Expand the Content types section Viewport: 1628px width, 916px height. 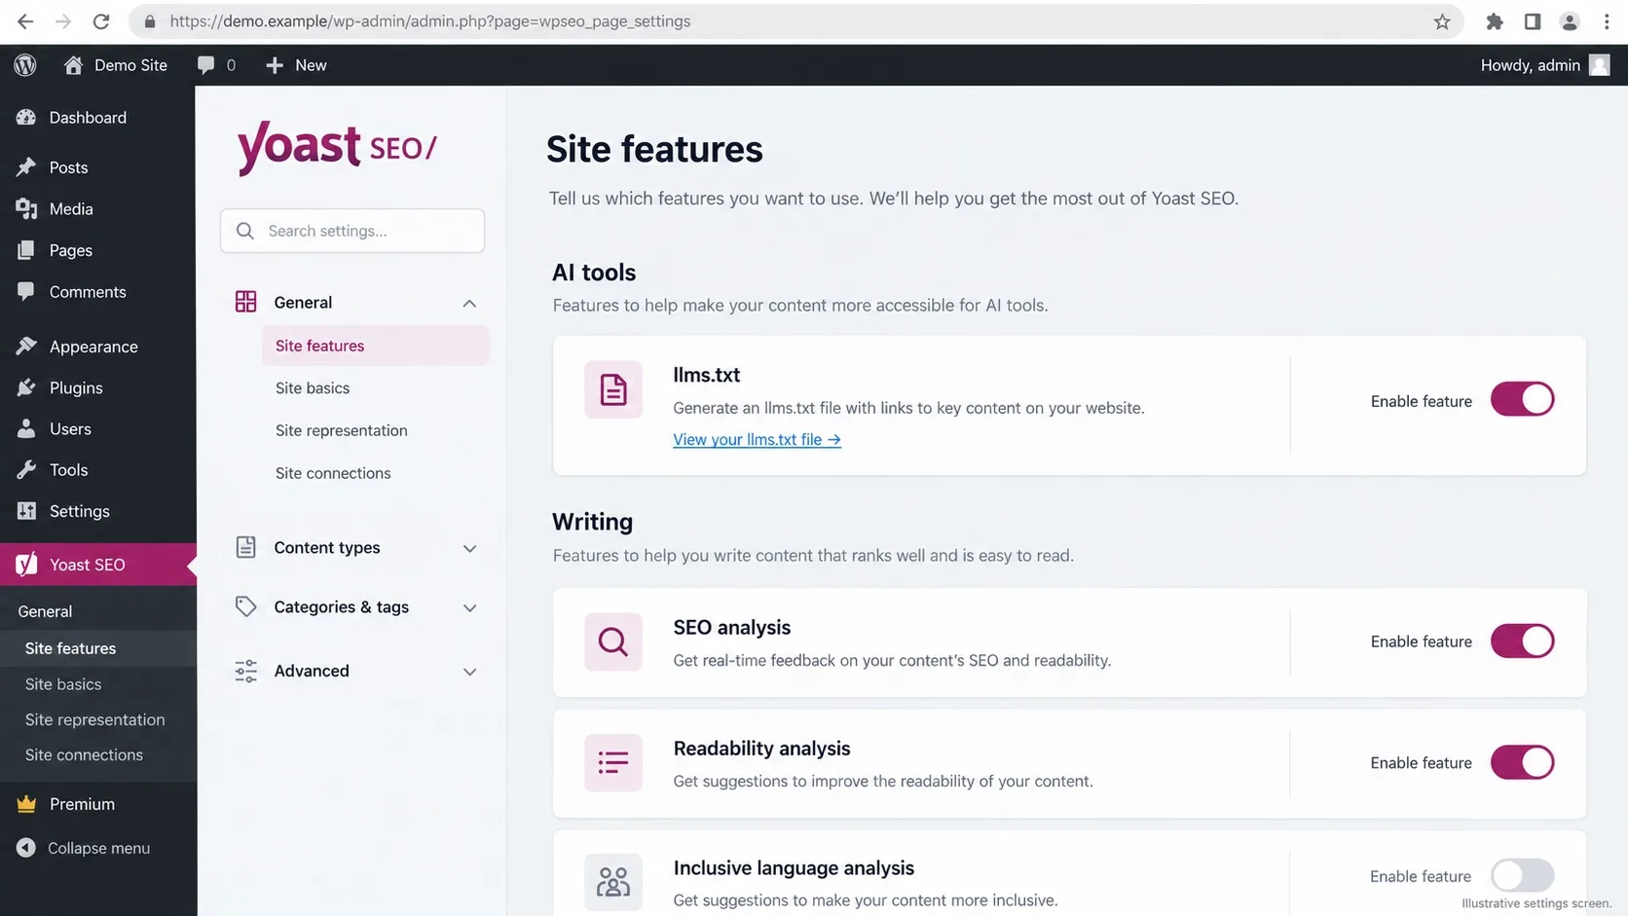point(356,548)
